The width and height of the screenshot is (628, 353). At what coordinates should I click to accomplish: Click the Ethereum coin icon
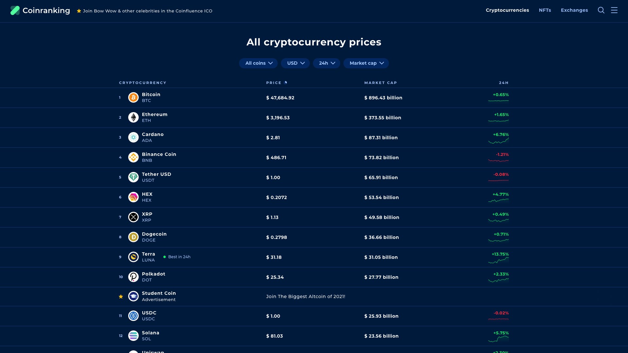point(133,117)
